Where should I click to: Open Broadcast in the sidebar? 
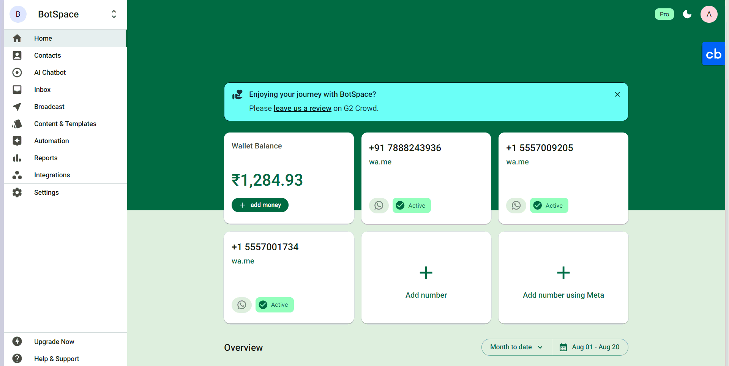(65, 107)
